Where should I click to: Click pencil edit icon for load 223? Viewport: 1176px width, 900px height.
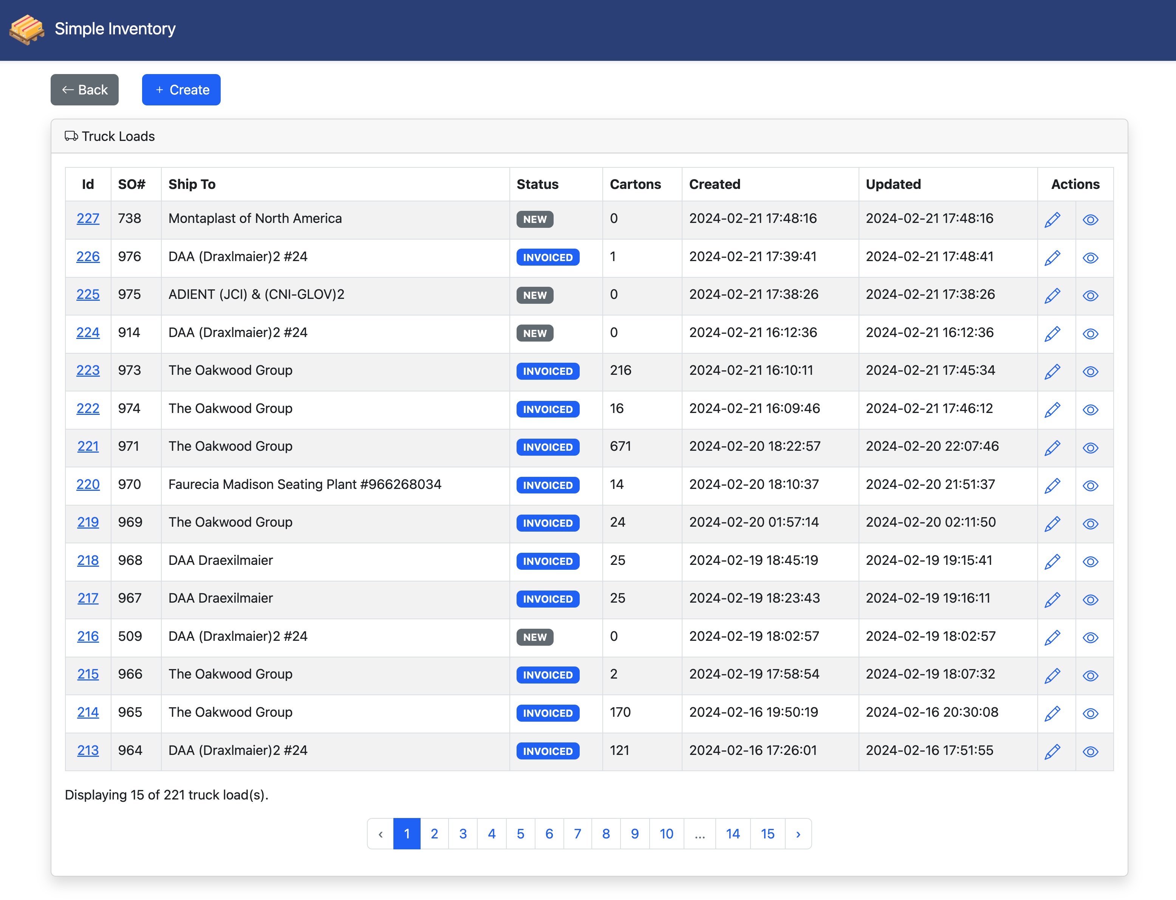tap(1052, 371)
